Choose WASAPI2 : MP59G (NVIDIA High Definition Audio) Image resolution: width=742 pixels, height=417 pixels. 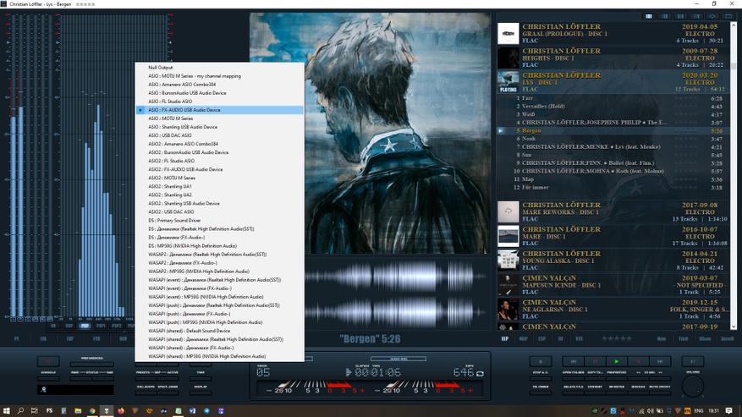(219, 272)
